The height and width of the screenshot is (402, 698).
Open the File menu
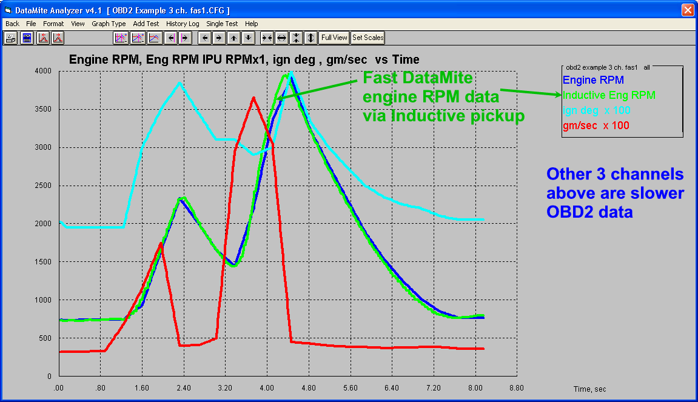pyautogui.click(x=31, y=24)
